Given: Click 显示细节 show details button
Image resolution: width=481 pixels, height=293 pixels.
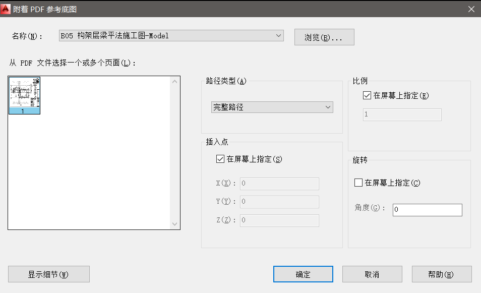Looking at the screenshot, I should 48,274.
